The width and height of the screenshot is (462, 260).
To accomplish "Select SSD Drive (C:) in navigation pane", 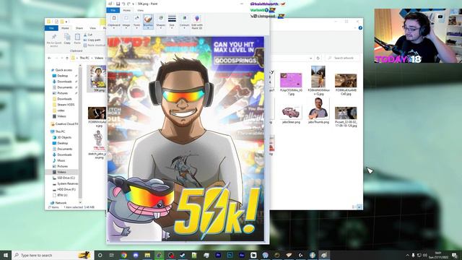I will coord(64,178).
